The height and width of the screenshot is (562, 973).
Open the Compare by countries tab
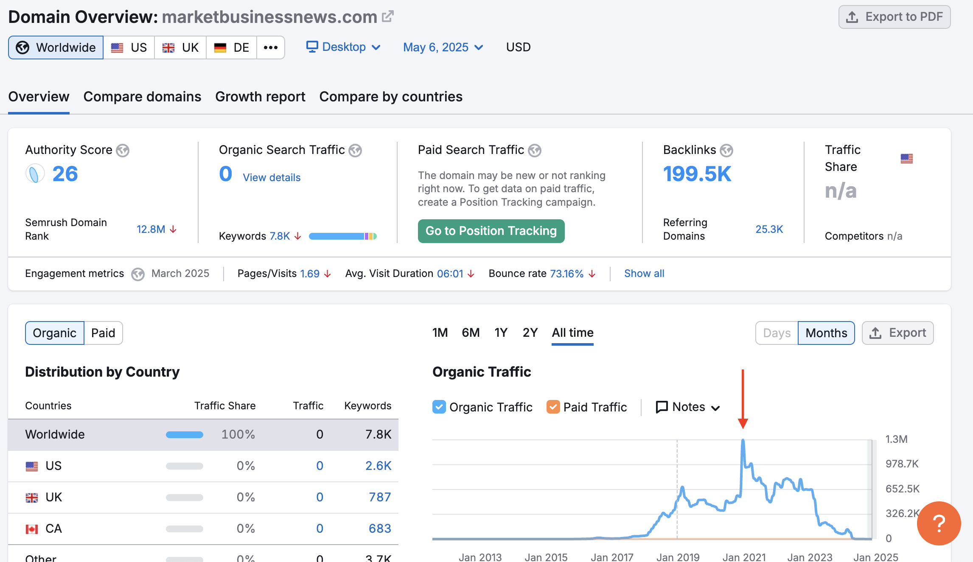[x=391, y=97]
